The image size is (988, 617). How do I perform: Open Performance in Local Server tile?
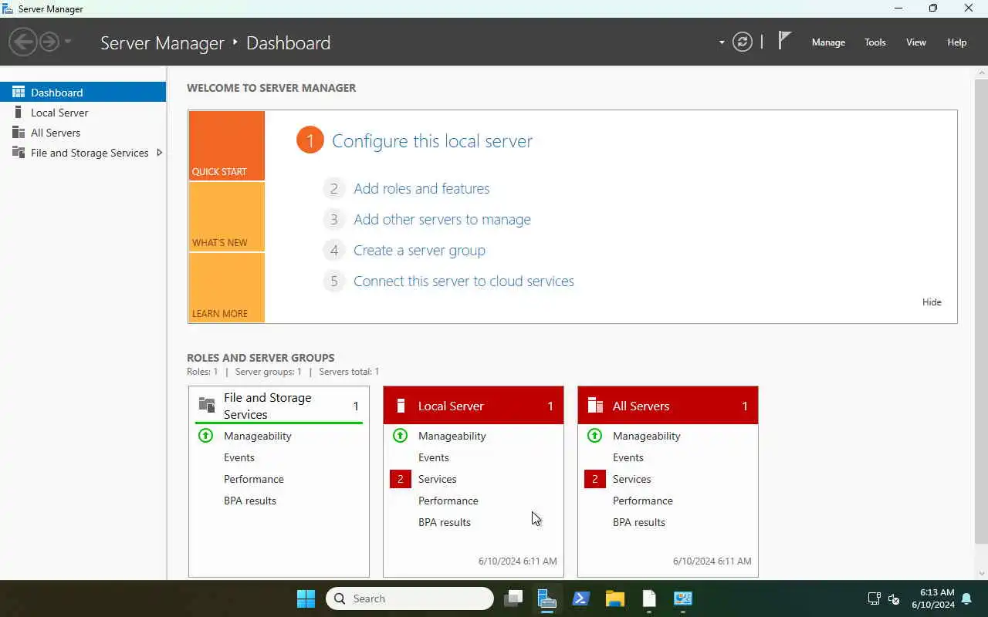click(x=448, y=501)
